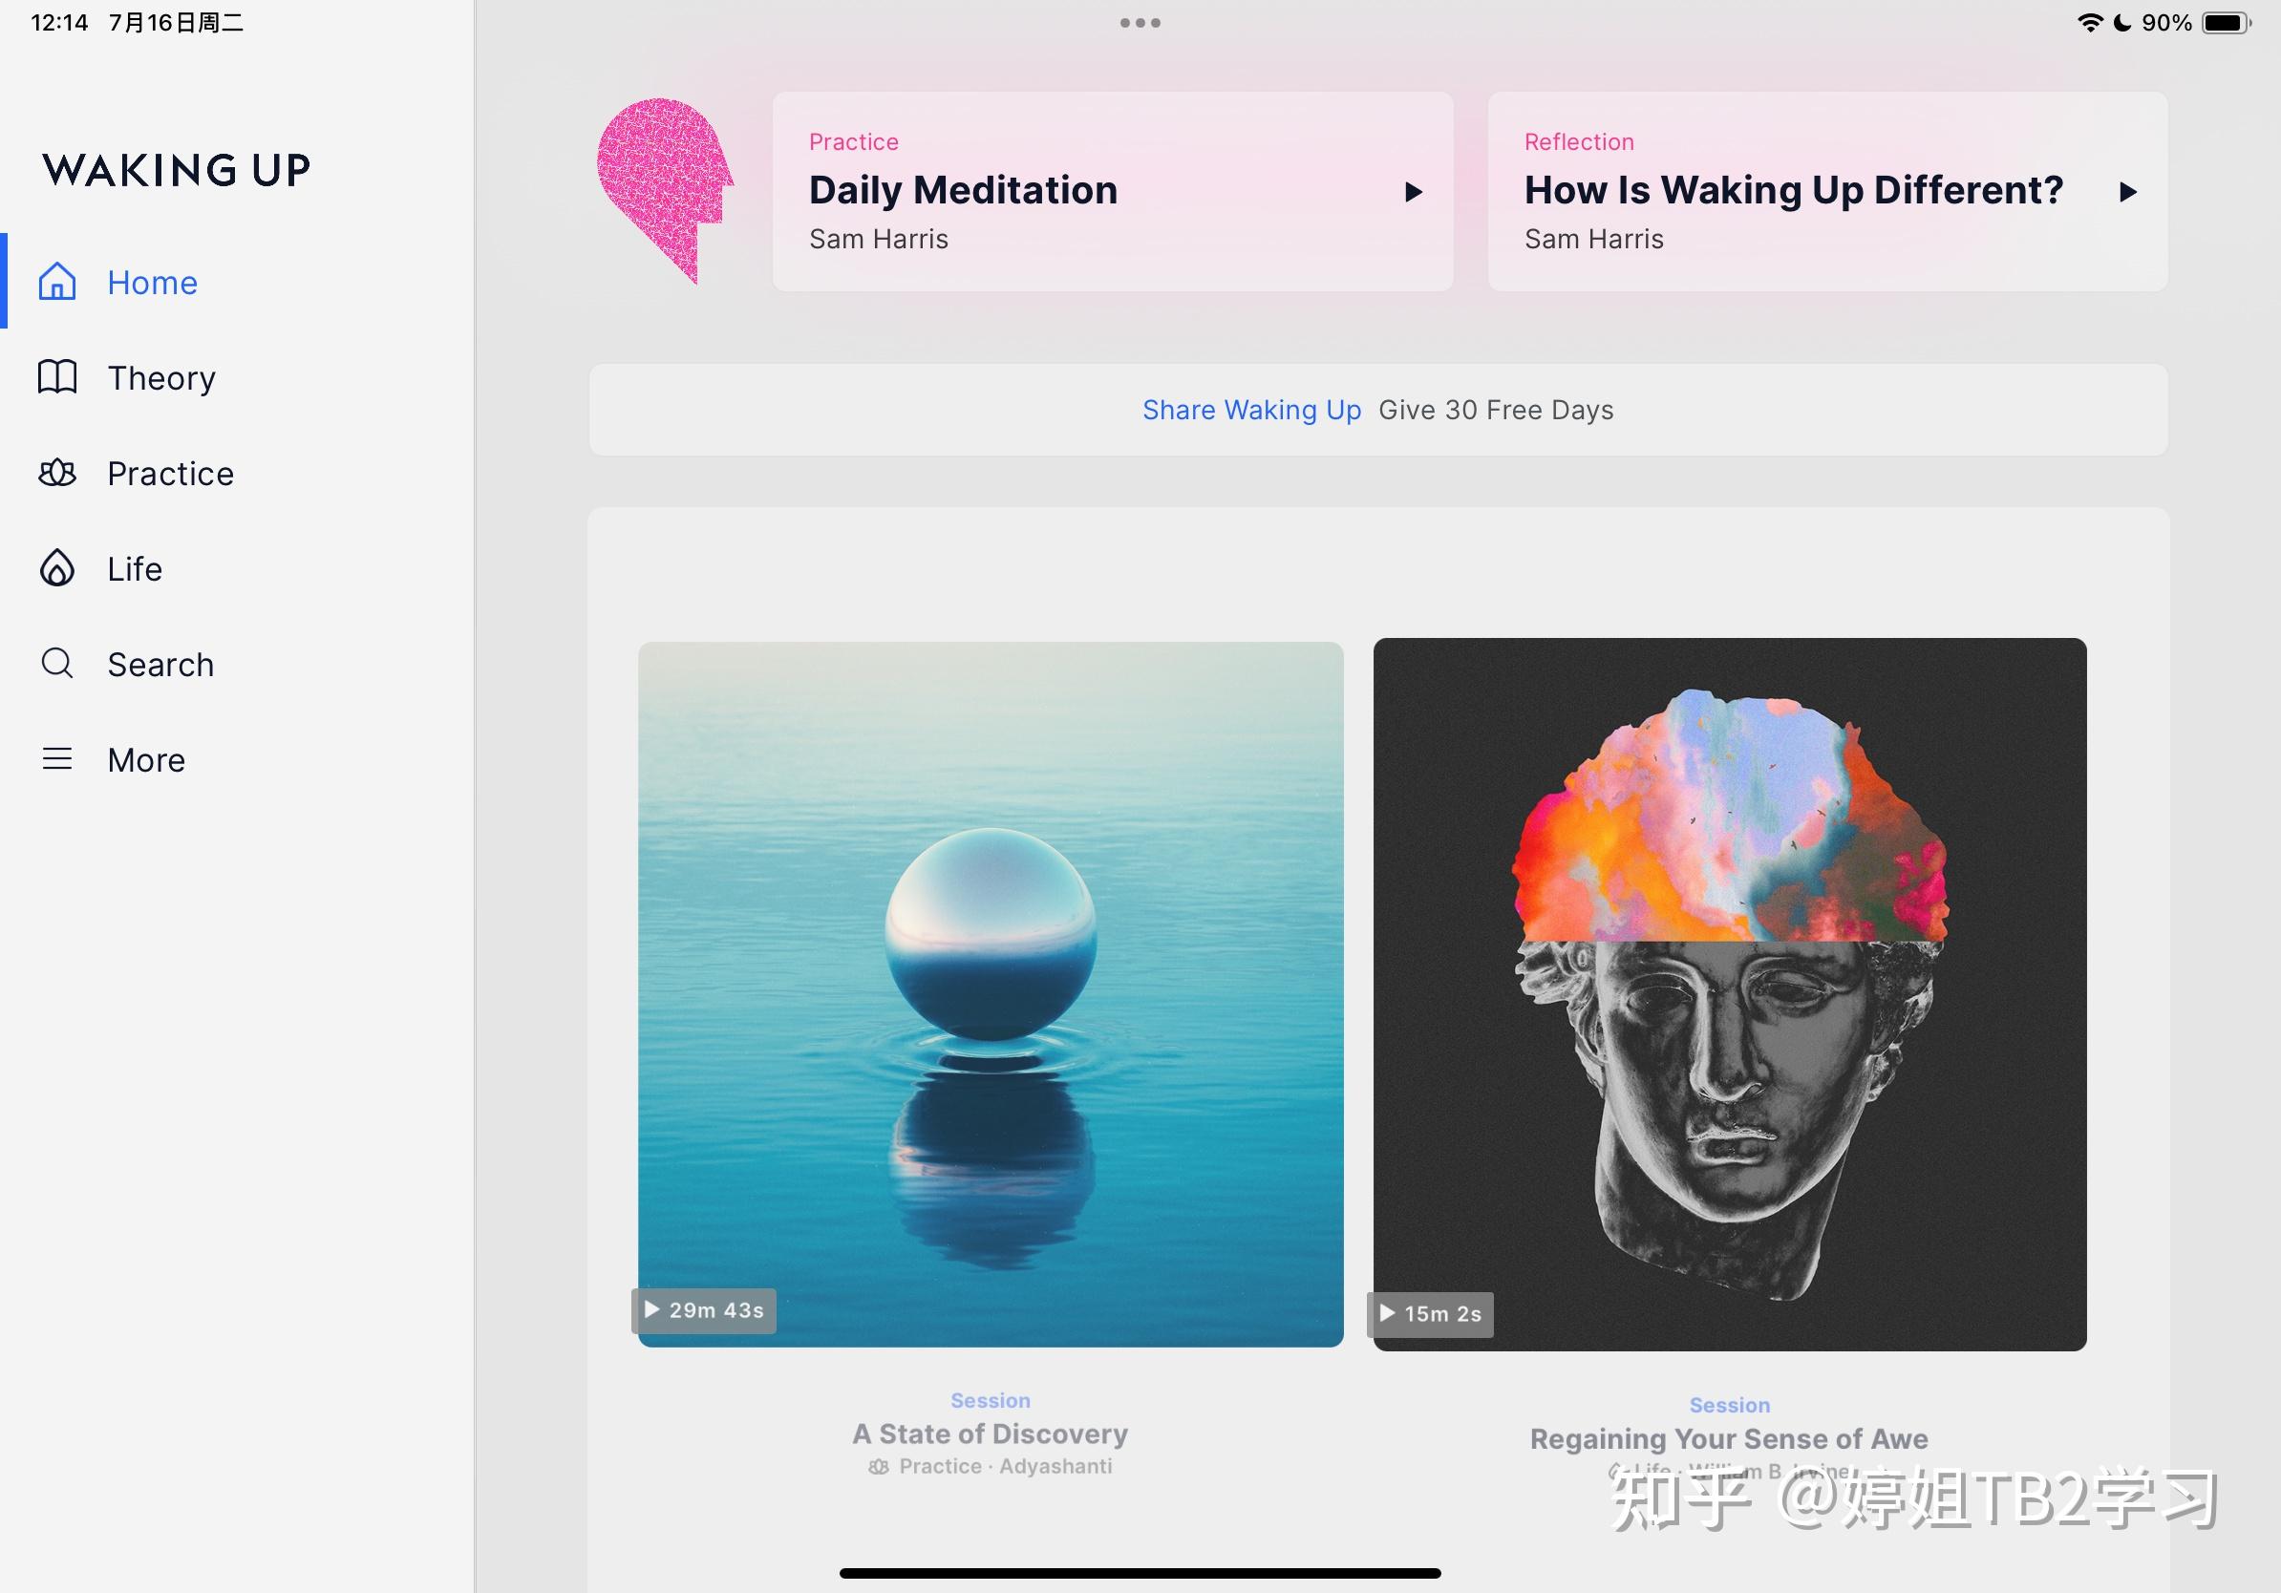The image size is (2281, 1593).
Task: Open the sphere on water thumbnail
Action: pos(991,994)
